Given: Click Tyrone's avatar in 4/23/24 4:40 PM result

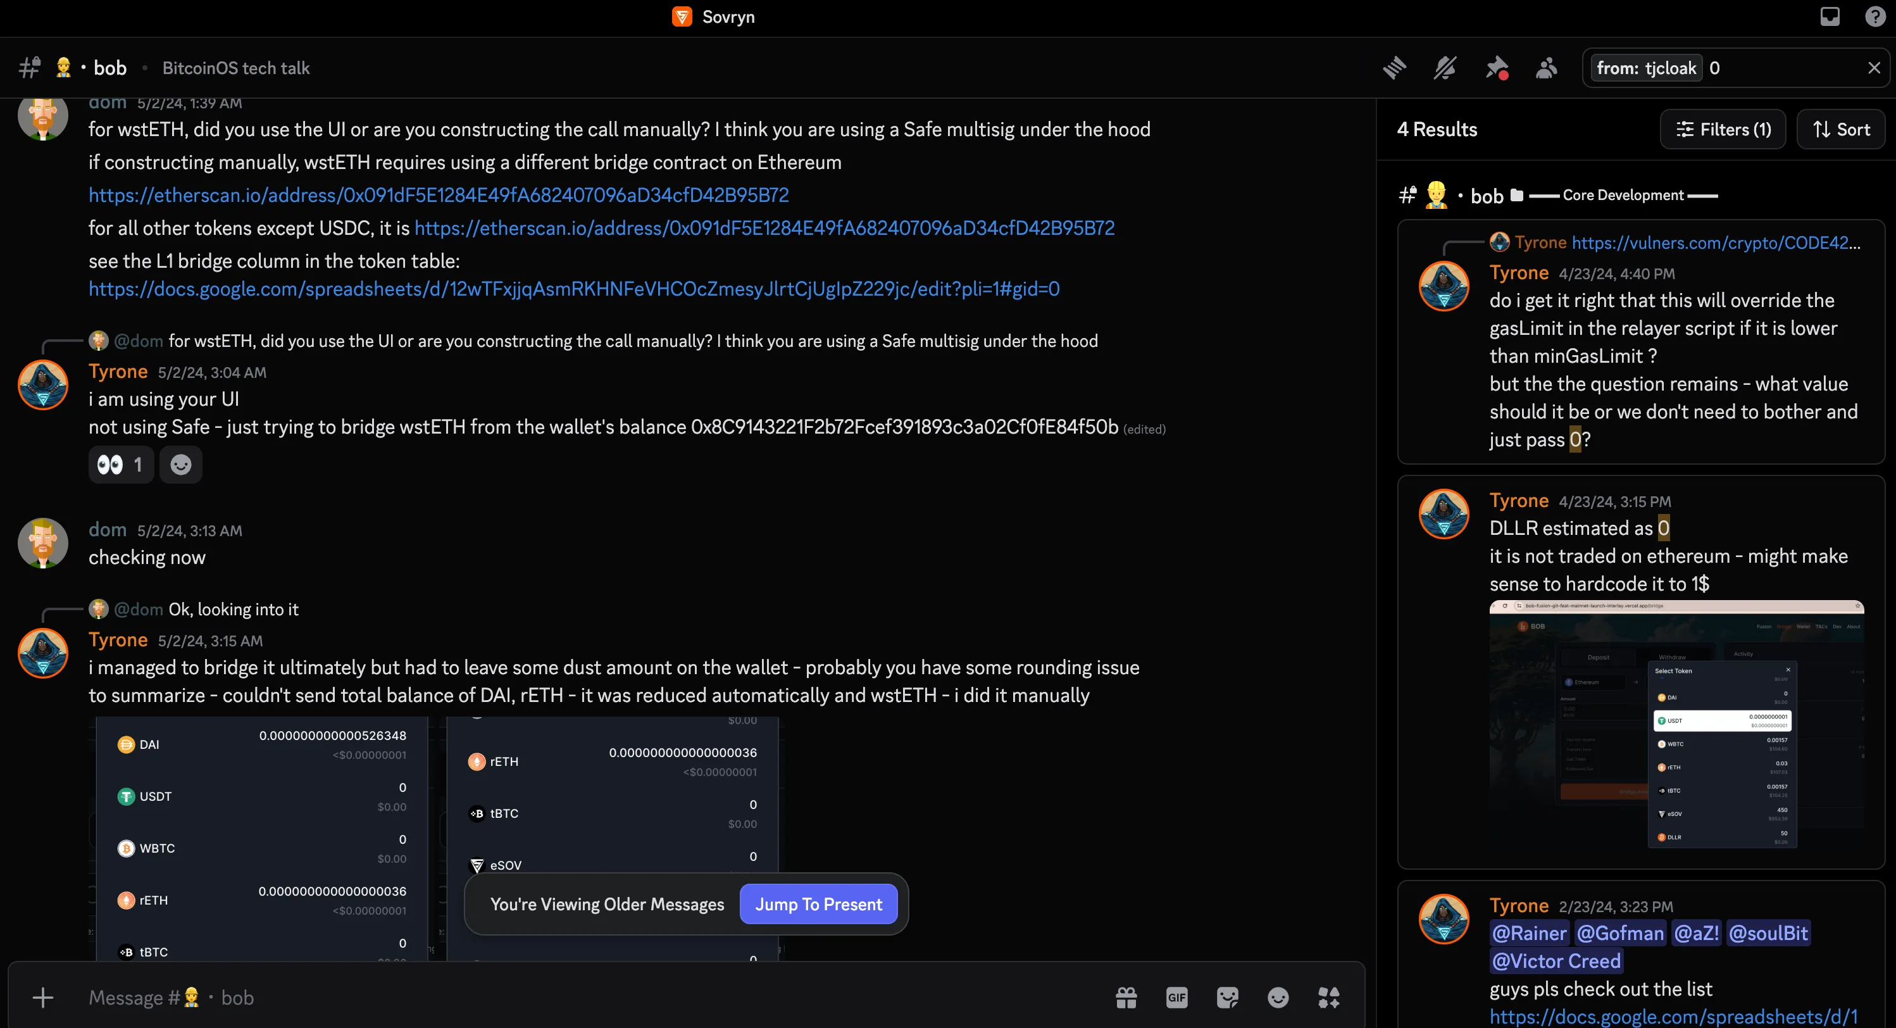Looking at the screenshot, I should pos(1444,285).
